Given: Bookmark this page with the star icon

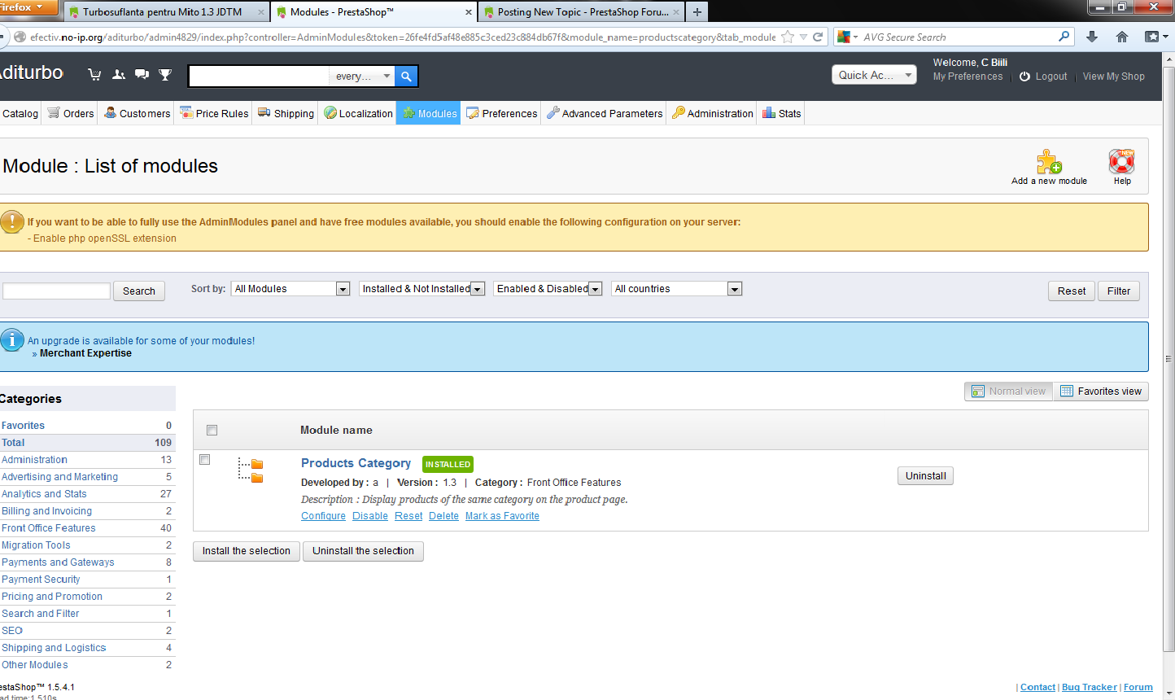Looking at the screenshot, I should point(788,37).
